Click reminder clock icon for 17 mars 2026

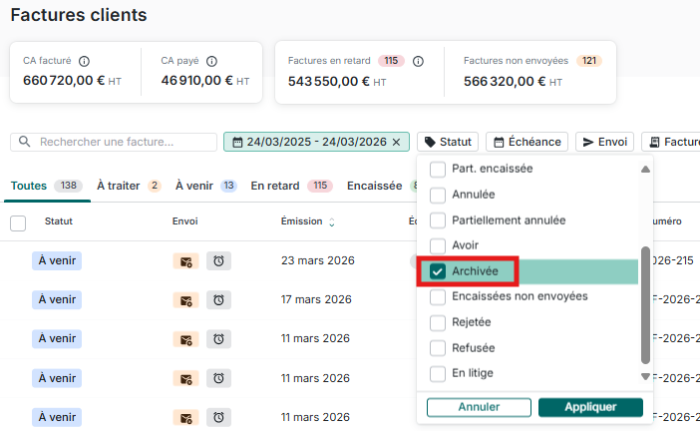[218, 300]
